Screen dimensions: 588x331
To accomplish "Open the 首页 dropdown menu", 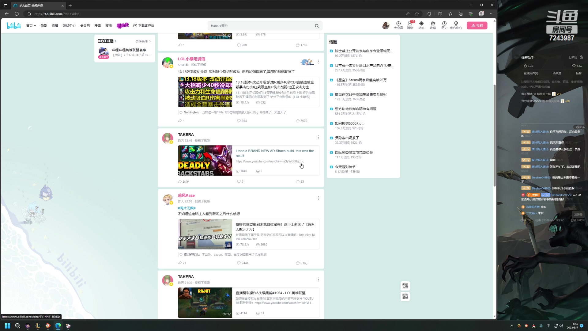I will [31, 26].
